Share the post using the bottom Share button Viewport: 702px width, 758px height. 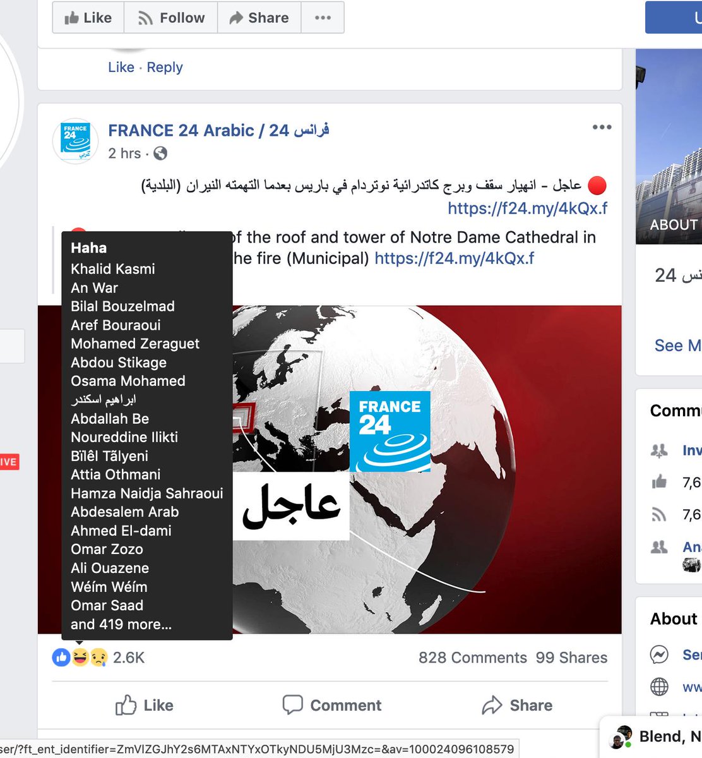click(x=517, y=705)
